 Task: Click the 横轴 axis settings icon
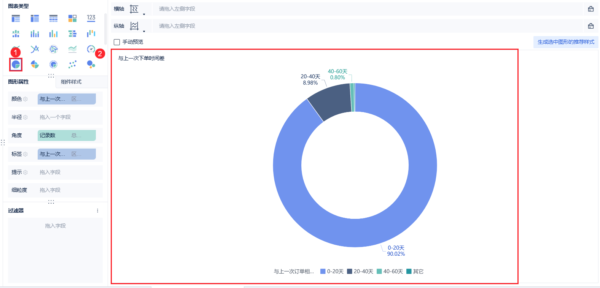tap(134, 9)
